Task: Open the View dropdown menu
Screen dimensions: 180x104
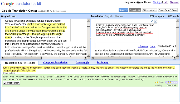Action: [153, 10]
